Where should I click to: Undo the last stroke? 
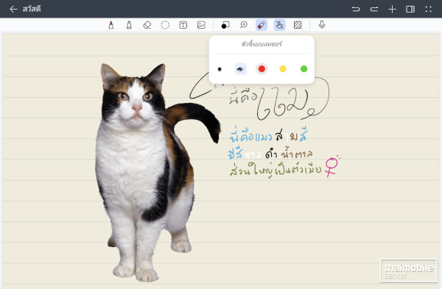pos(356,10)
